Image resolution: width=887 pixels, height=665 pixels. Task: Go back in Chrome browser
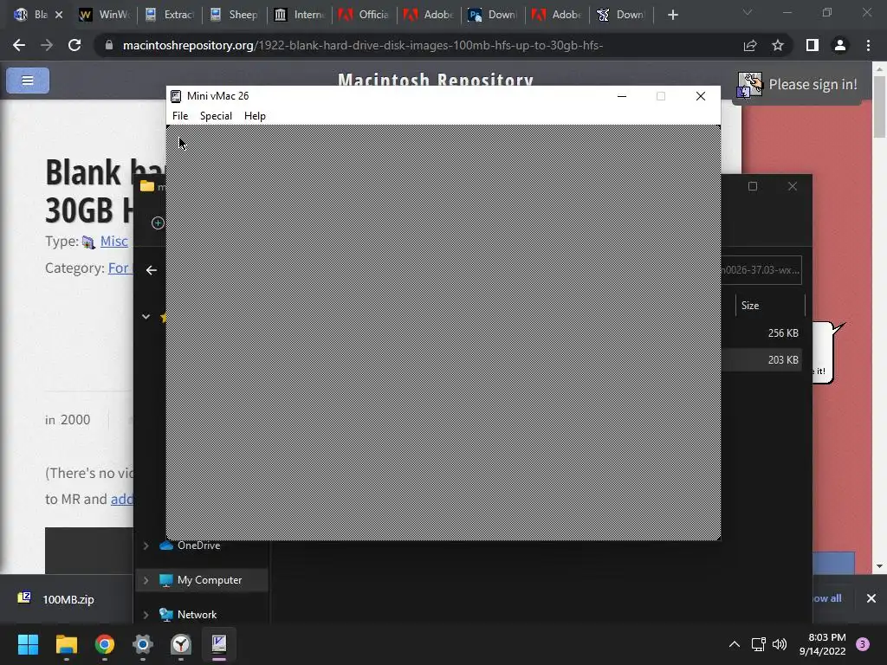tap(19, 45)
